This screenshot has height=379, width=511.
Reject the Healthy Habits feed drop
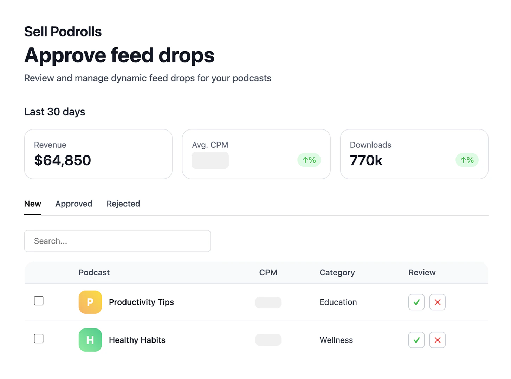point(437,340)
